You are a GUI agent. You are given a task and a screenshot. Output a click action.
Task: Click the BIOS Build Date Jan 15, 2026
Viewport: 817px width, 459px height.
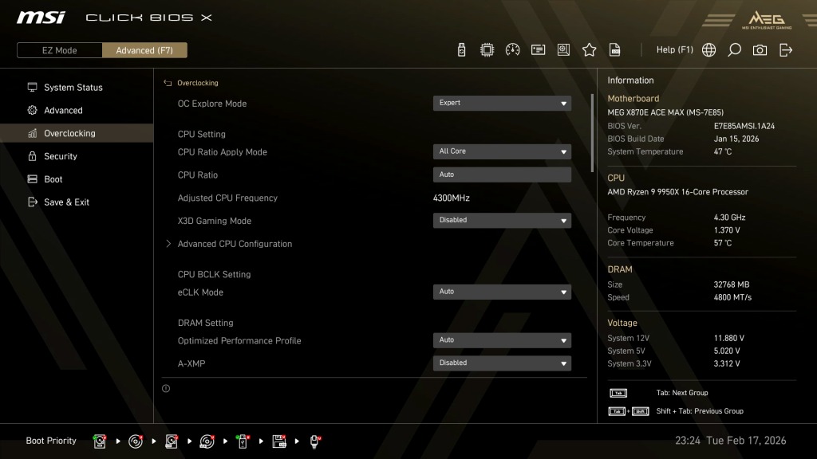point(736,139)
